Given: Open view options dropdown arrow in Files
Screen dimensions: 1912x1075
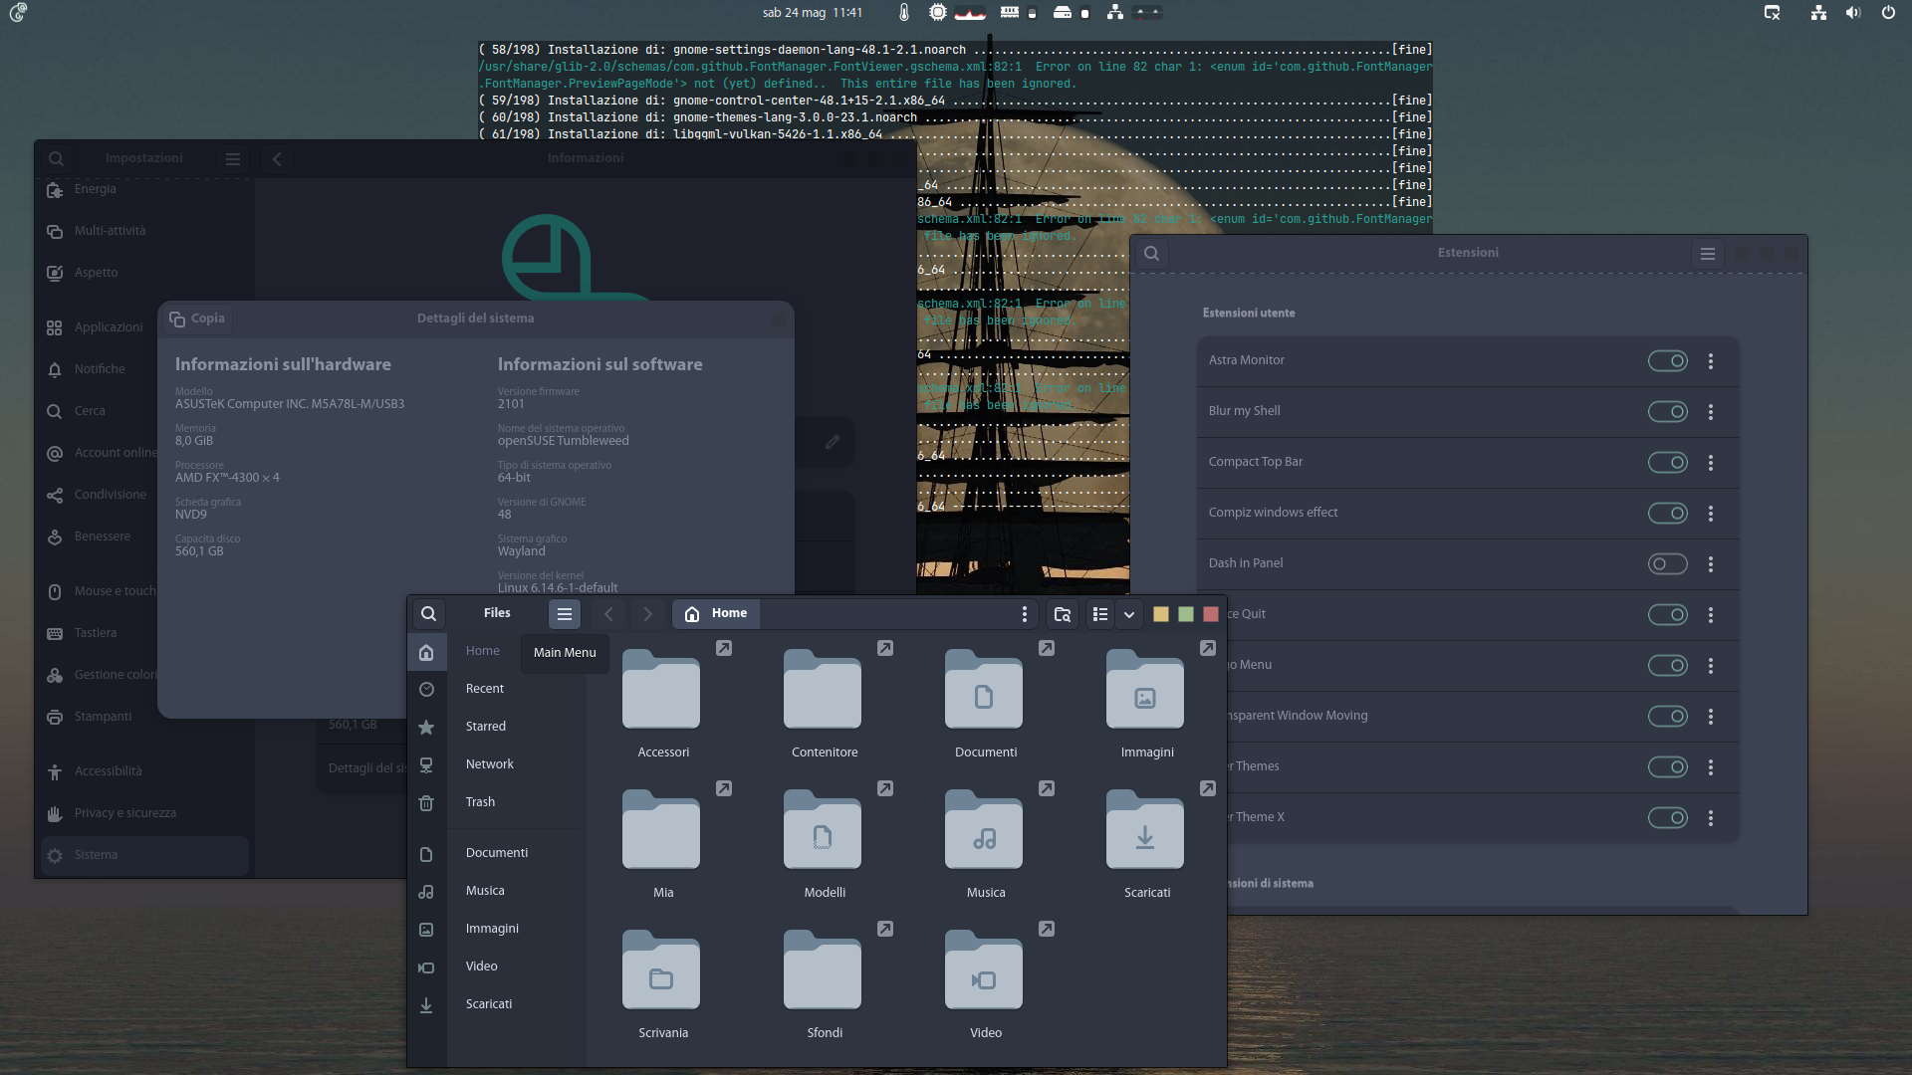Looking at the screenshot, I should 1129,614.
